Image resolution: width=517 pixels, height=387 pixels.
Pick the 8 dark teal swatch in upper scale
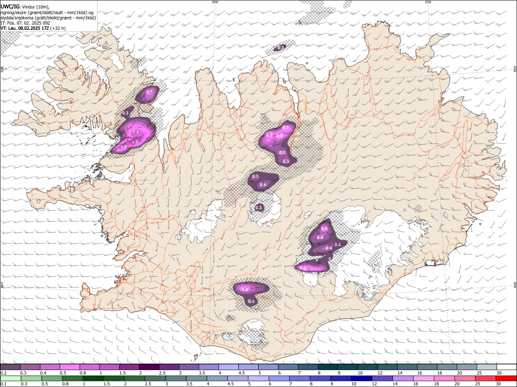coord(328,367)
